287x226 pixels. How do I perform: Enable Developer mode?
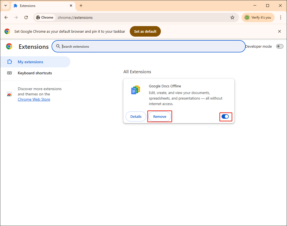coord(280,46)
